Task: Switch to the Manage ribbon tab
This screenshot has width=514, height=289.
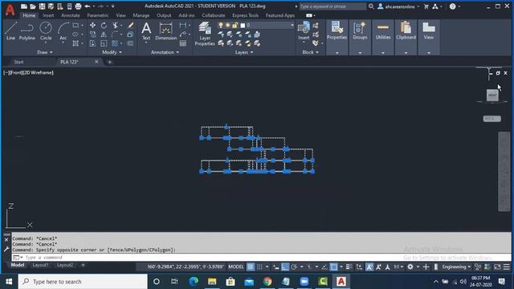Action: point(141,15)
